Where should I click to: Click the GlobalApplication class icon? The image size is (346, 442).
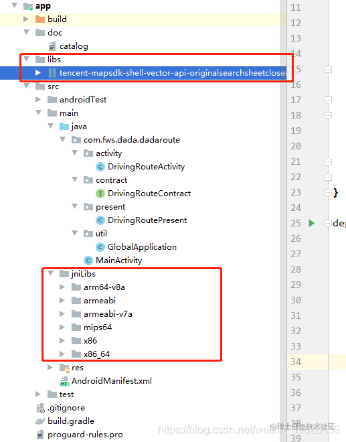click(100, 247)
